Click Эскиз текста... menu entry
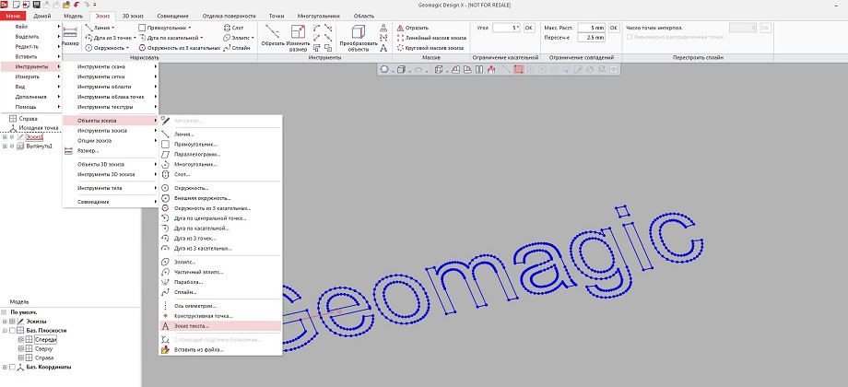Viewport: 848px width, 387px height. pos(220,326)
